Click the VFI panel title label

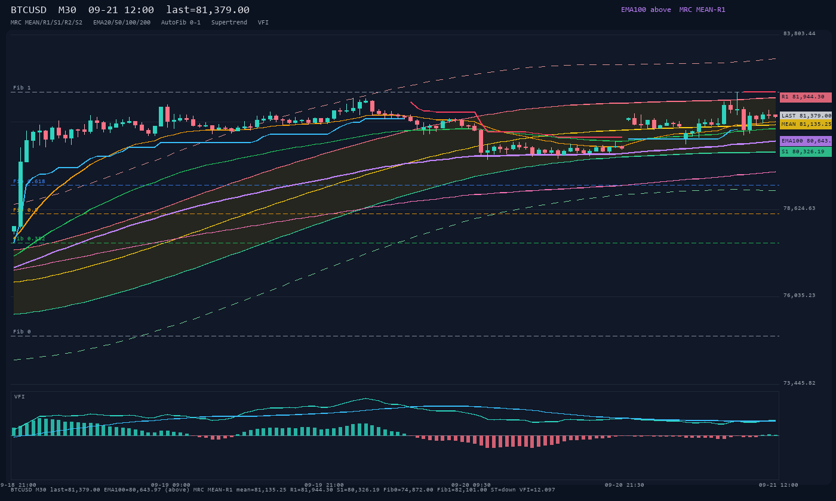(20, 397)
